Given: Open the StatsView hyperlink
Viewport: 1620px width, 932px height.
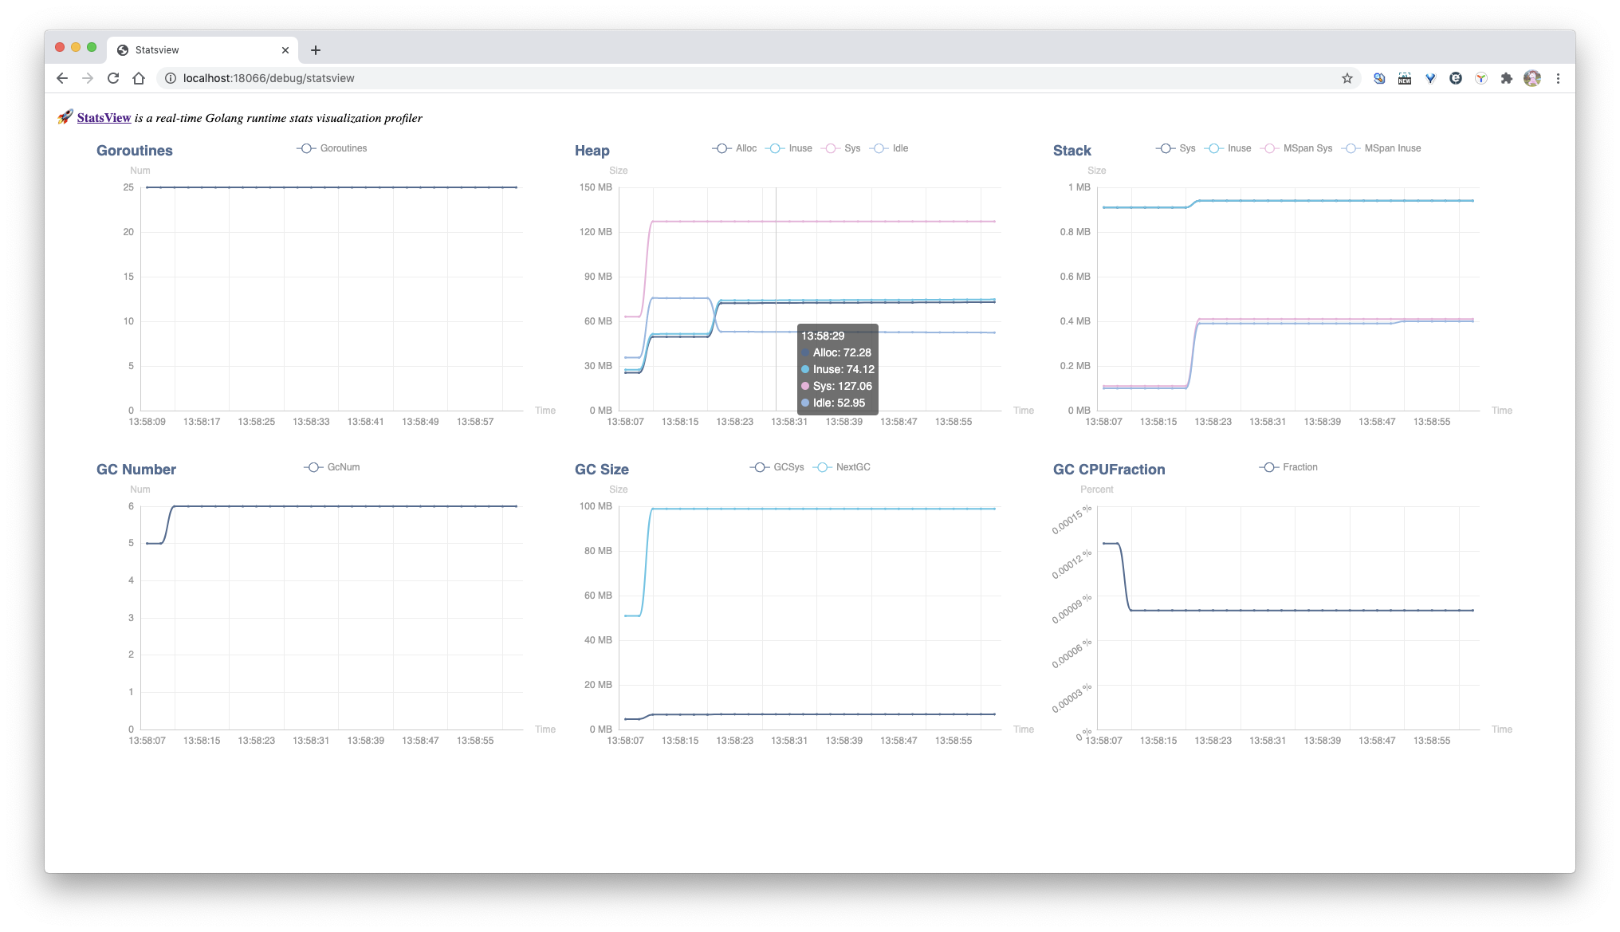Looking at the screenshot, I should point(104,118).
